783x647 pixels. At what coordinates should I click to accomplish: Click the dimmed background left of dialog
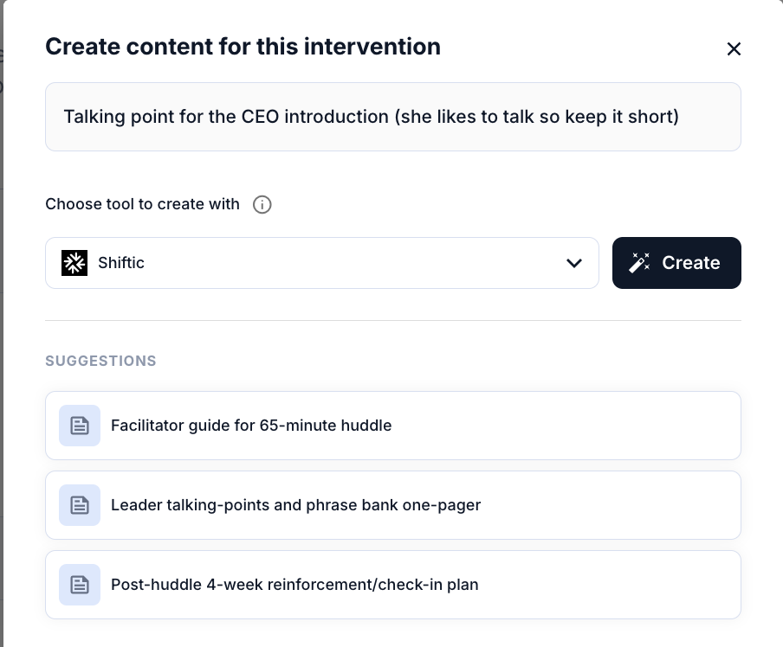(2, 323)
